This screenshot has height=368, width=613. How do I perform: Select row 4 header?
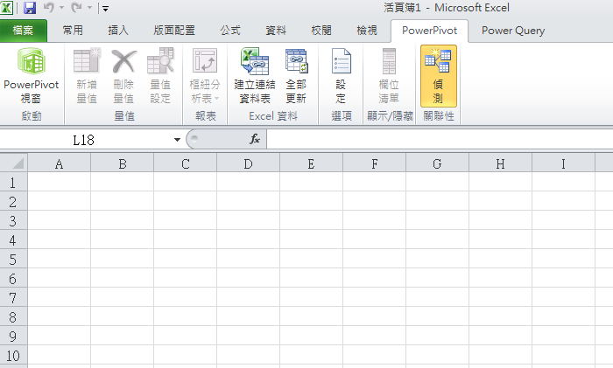(13, 240)
